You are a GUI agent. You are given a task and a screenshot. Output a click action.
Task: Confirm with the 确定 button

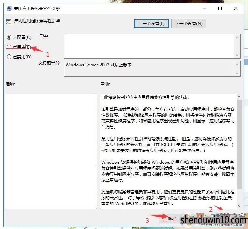(x=171, y=219)
